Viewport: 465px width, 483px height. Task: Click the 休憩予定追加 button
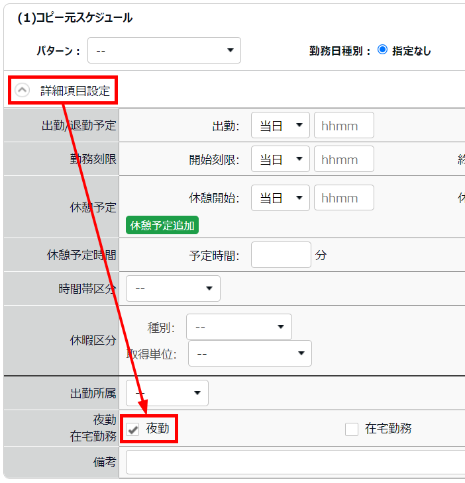point(162,226)
